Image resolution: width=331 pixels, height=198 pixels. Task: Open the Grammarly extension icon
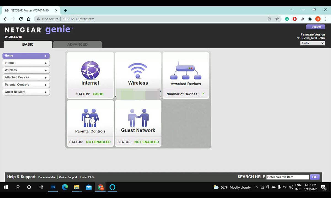(287, 19)
